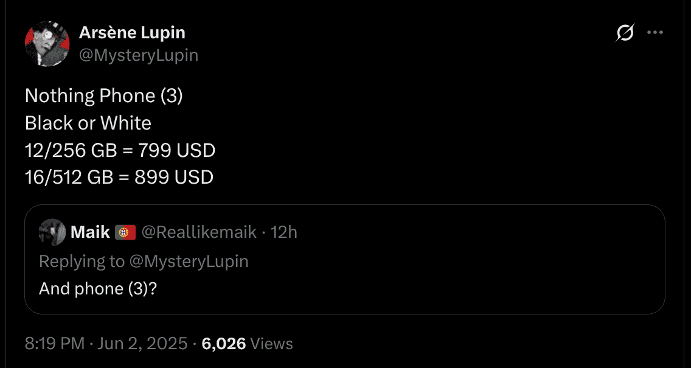Click the @MysteryLupin handle below author name

coord(139,55)
